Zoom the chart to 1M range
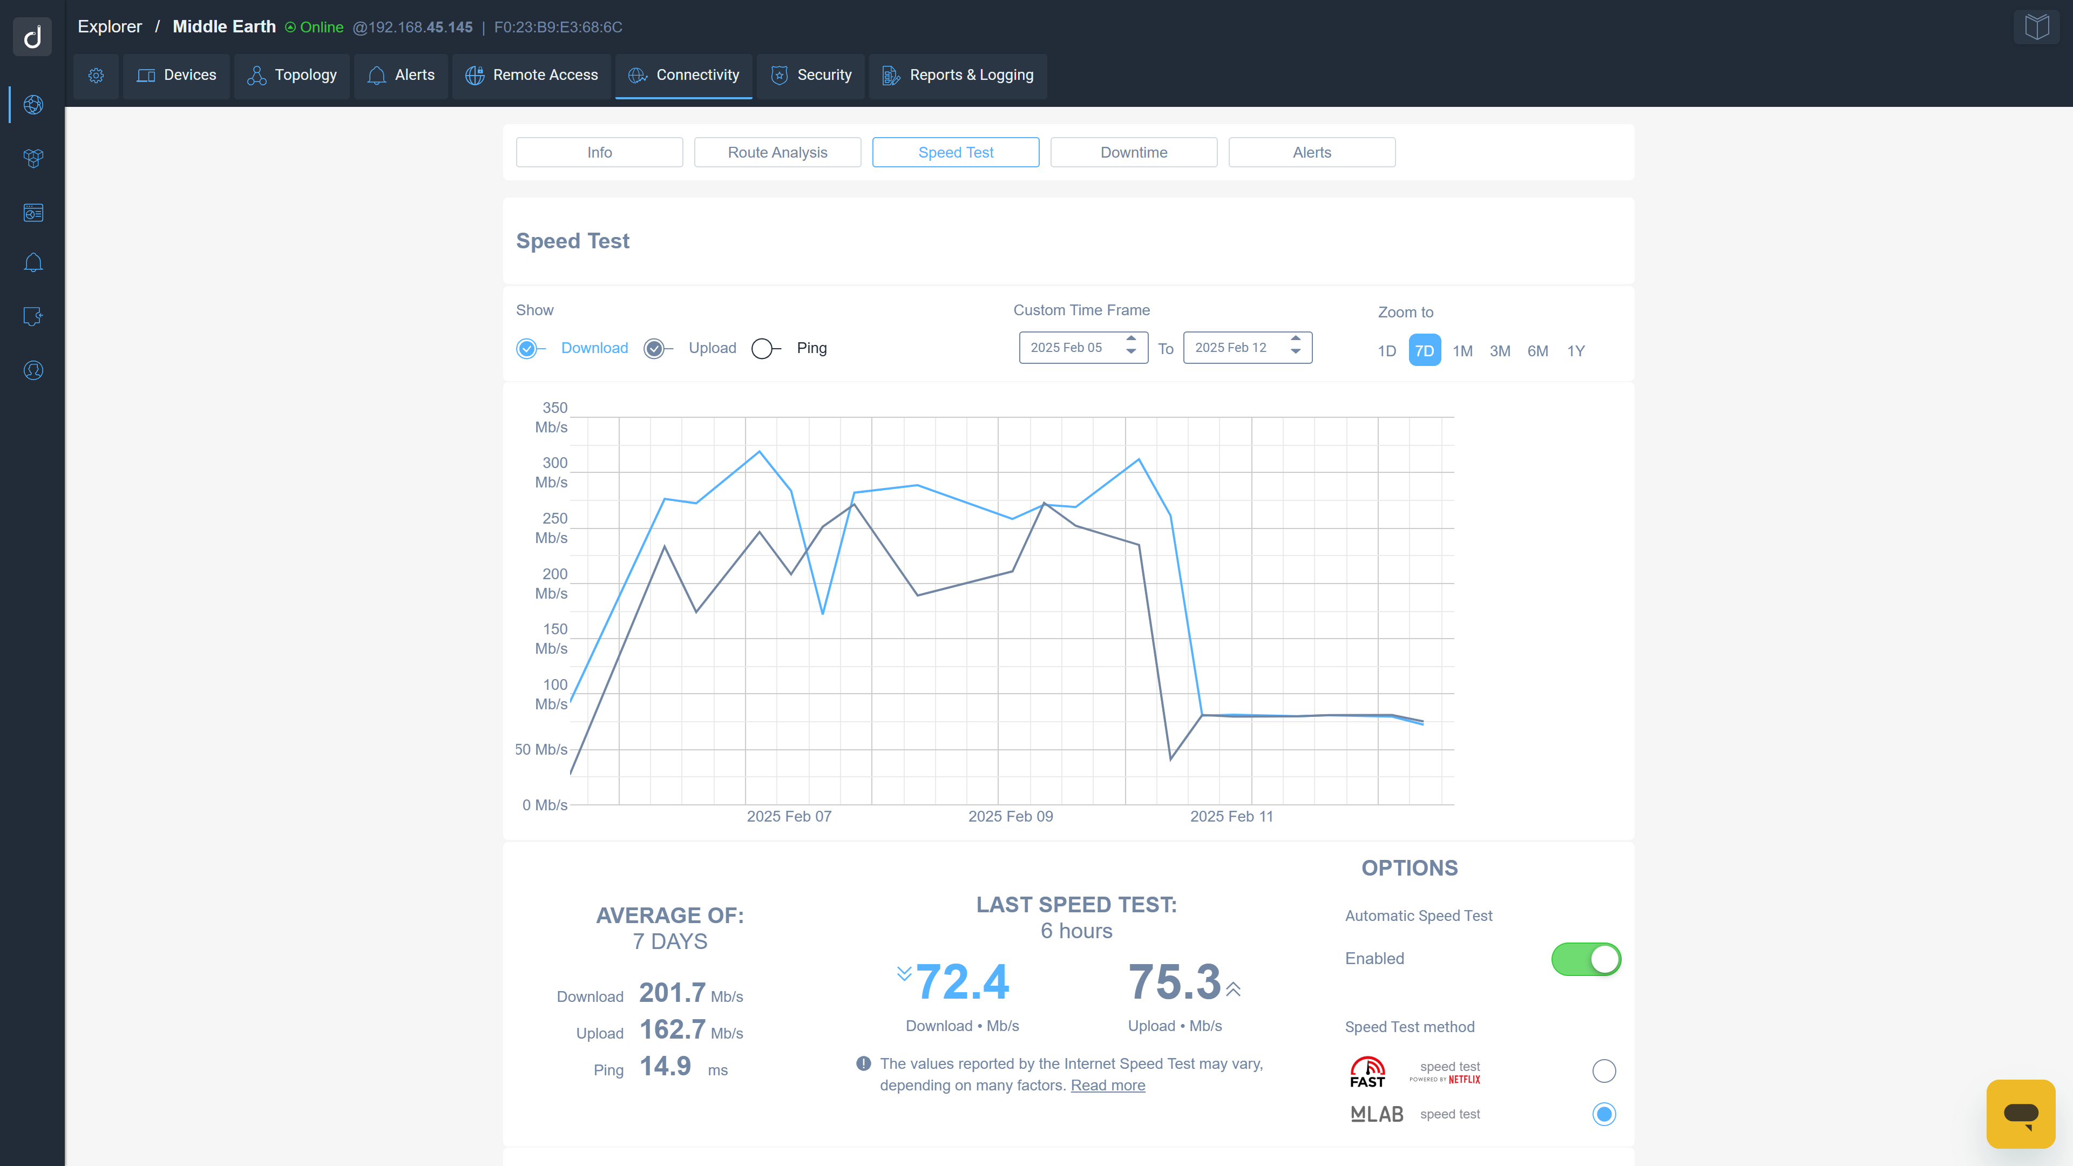This screenshot has width=2073, height=1166. [1462, 351]
